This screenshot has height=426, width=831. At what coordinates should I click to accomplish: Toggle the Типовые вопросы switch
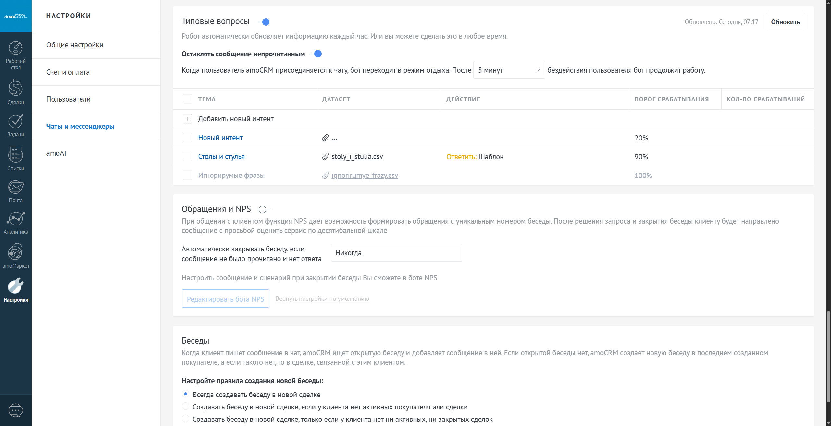click(264, 22)
